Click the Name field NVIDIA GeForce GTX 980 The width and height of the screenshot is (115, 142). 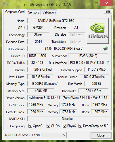coord(56,21)
